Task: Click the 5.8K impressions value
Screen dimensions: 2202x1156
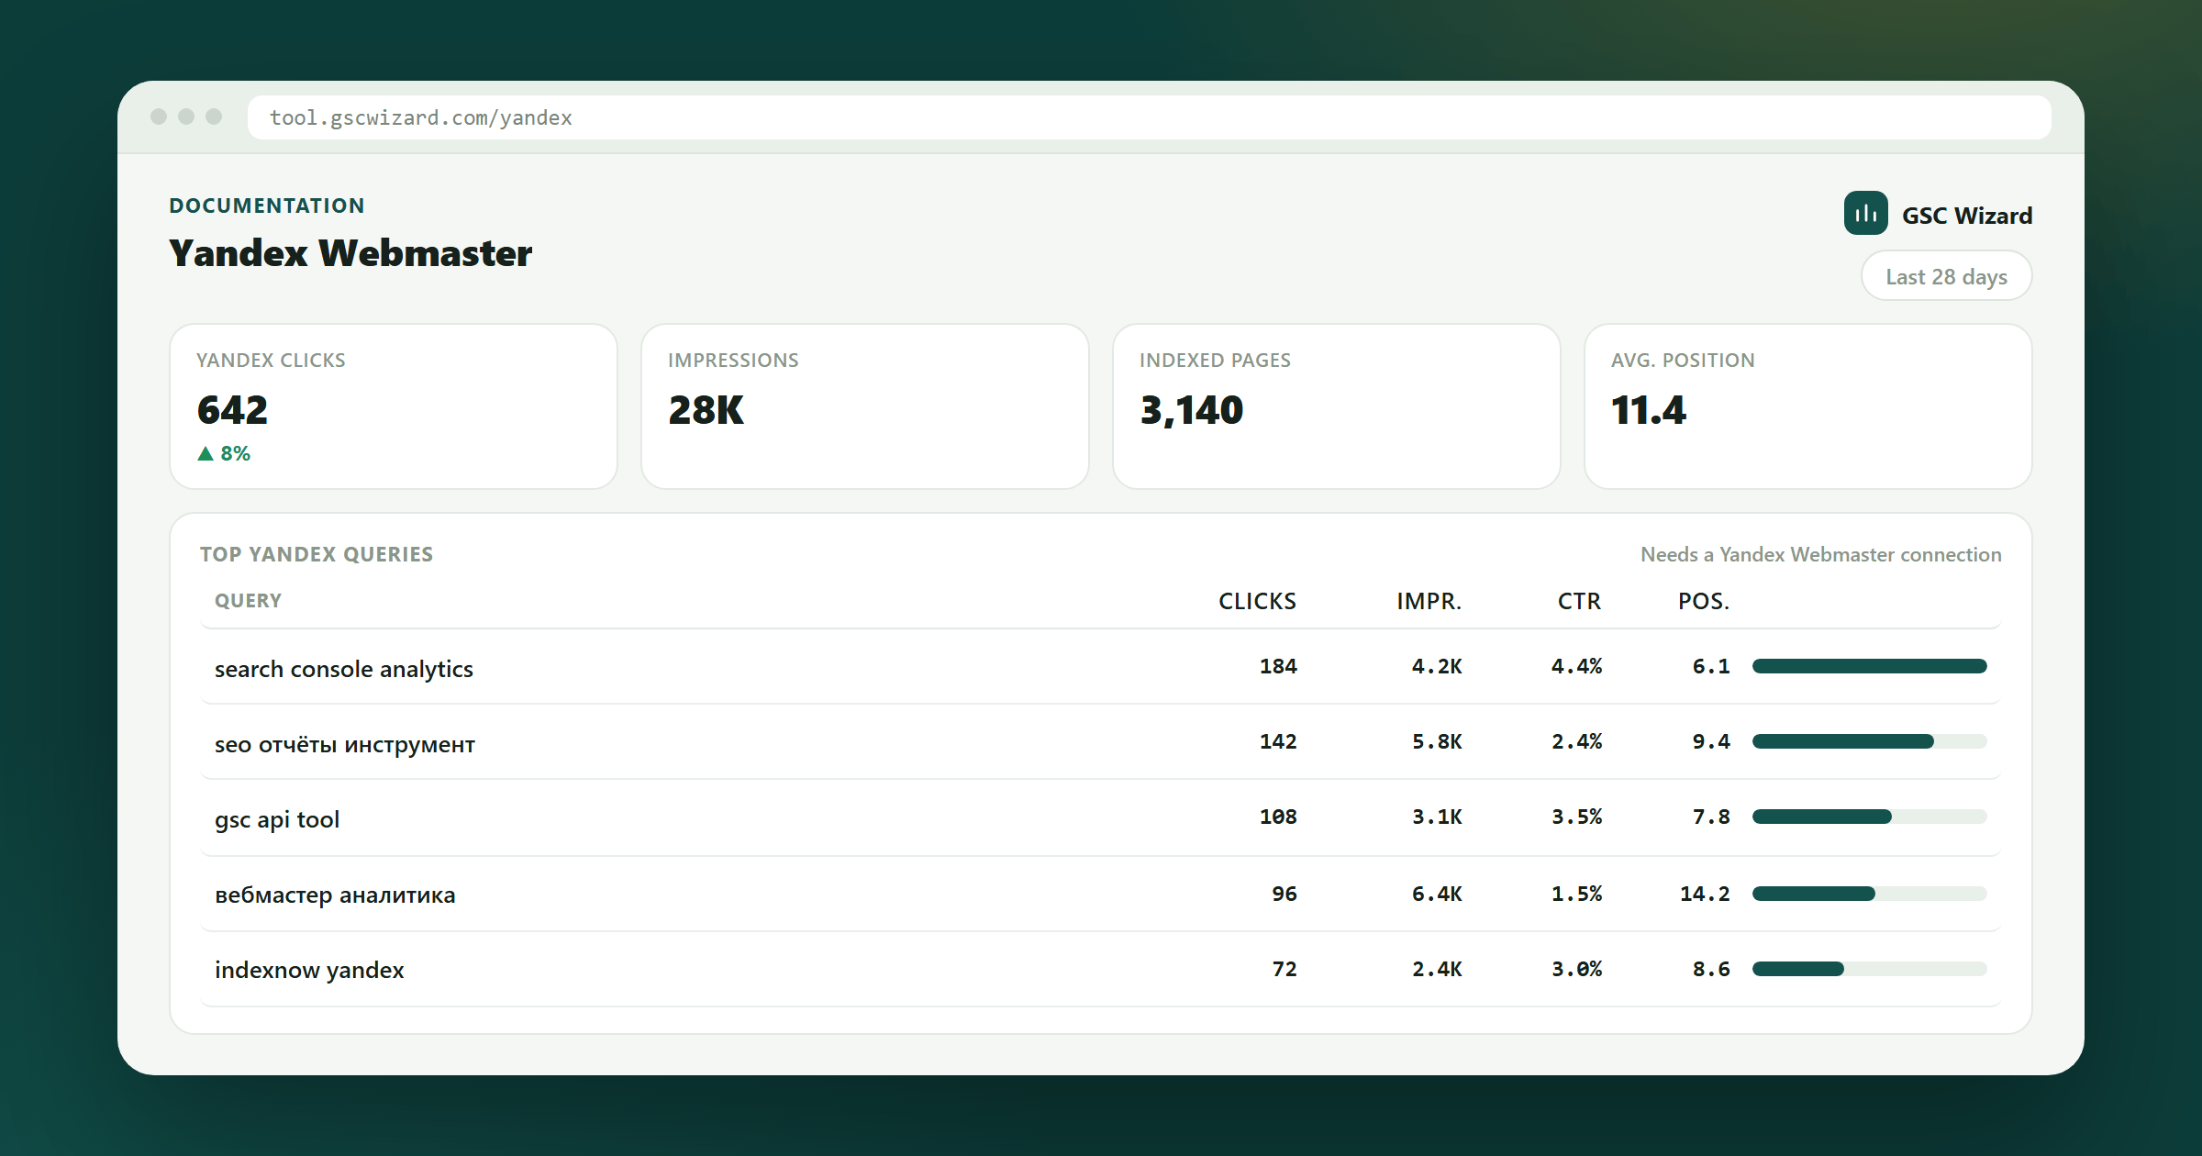Action: coord(1437,741)
